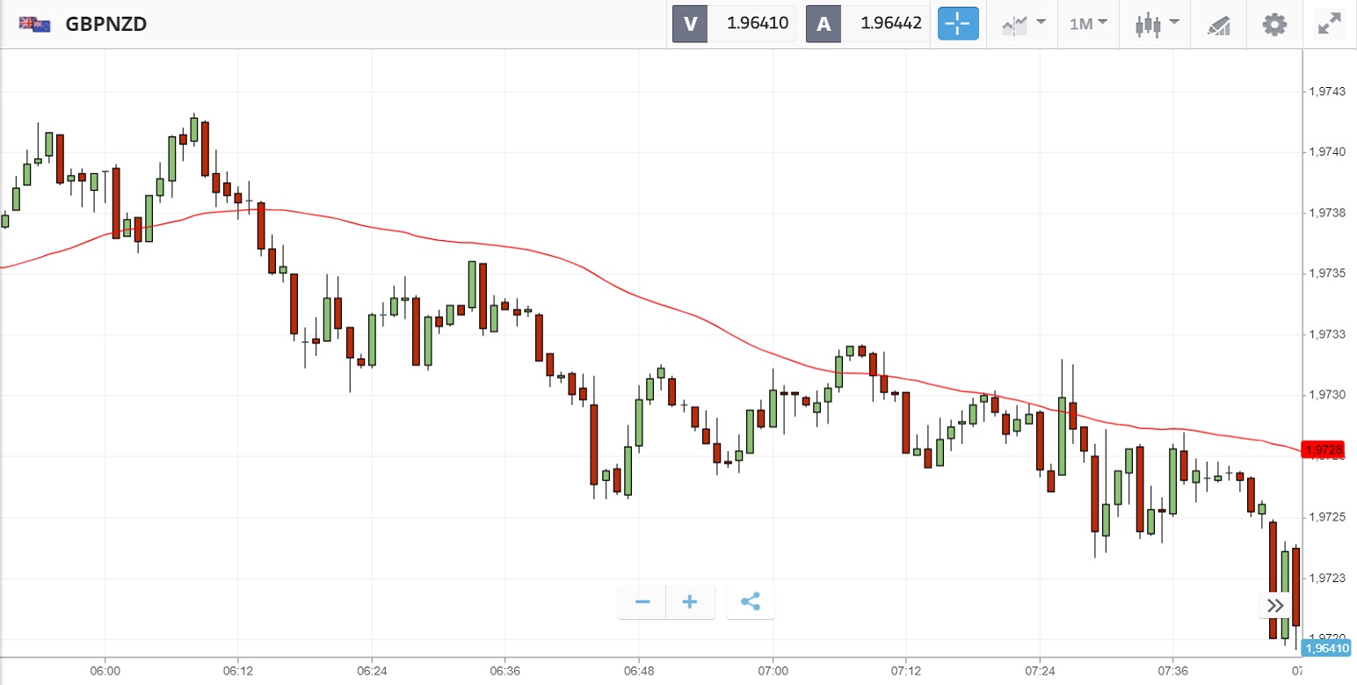Open the 1M timeframe dropdown

(x=1088, y=24)
